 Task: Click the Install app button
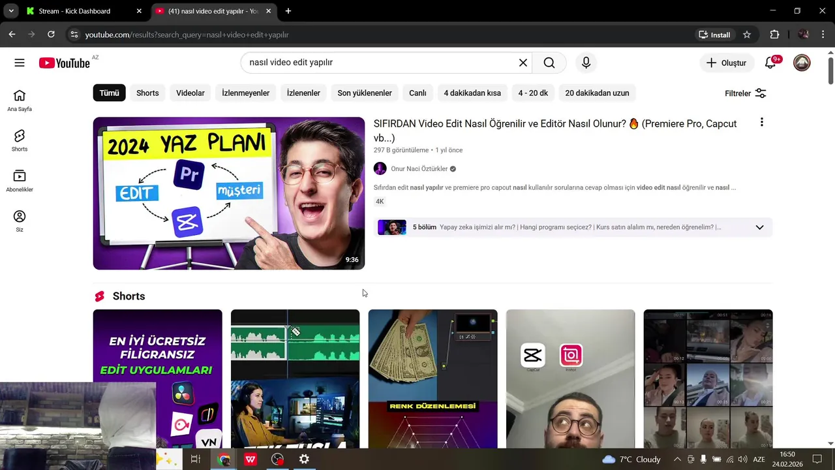point(714,35)
